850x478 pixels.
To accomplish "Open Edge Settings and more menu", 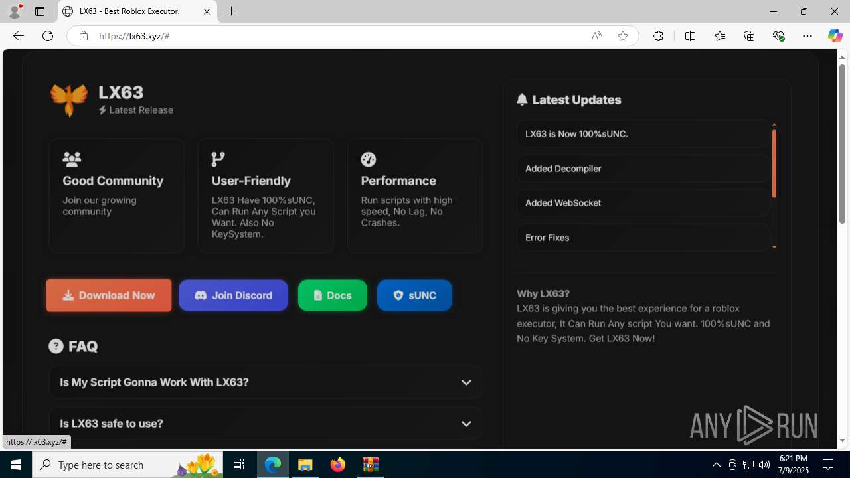I will 807,36.
